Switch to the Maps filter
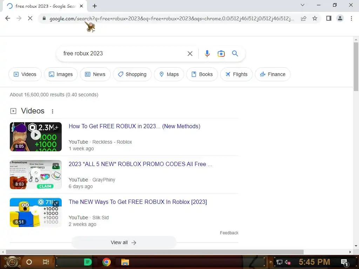 (169, 74)
